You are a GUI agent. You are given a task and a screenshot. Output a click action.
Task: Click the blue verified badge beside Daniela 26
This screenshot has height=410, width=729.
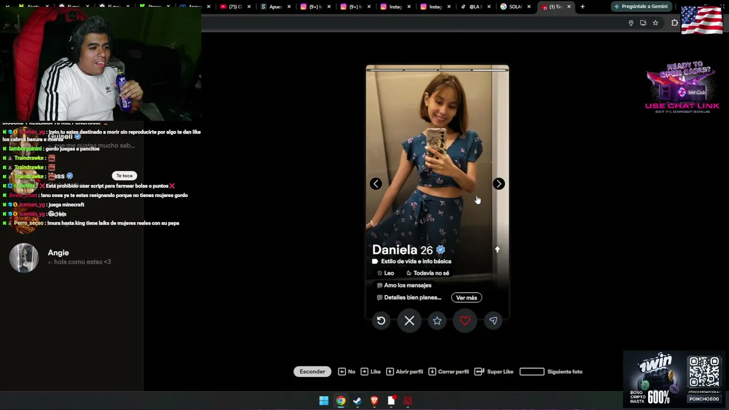click(440, 250)
